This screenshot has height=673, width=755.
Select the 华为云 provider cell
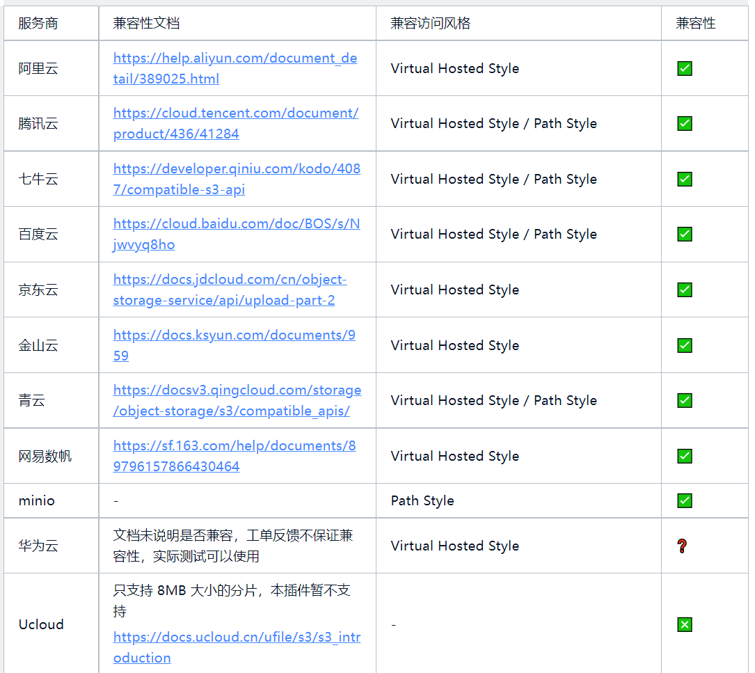pyautogui.click(x=51, y=546)
